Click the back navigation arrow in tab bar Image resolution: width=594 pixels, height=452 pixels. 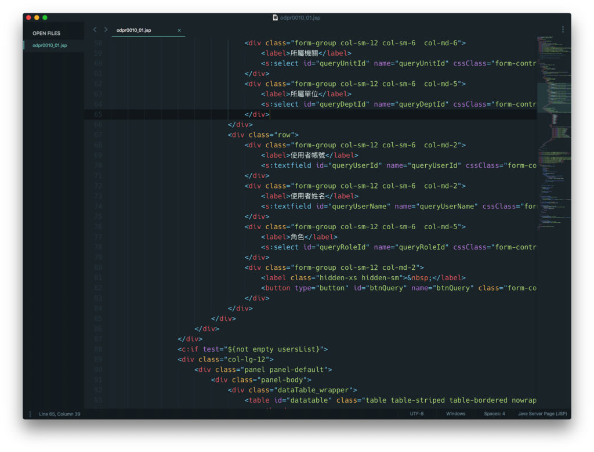[95, 30]
